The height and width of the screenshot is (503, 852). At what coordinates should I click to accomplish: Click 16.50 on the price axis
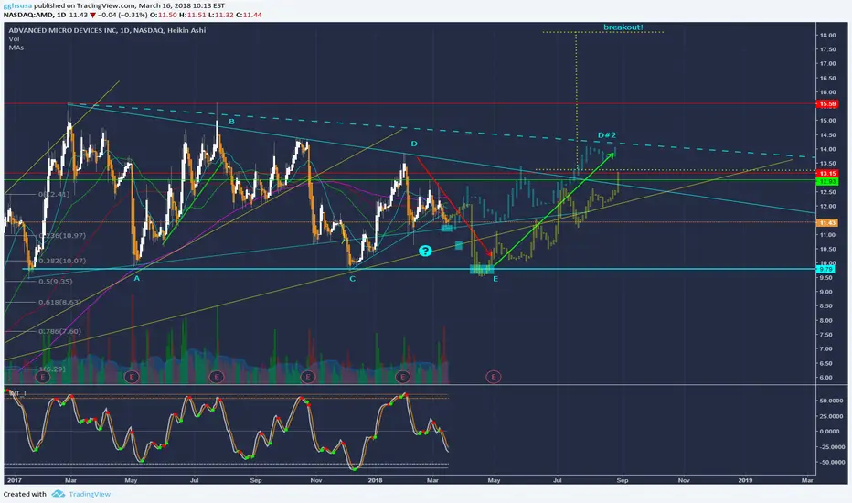click(828, 79)
